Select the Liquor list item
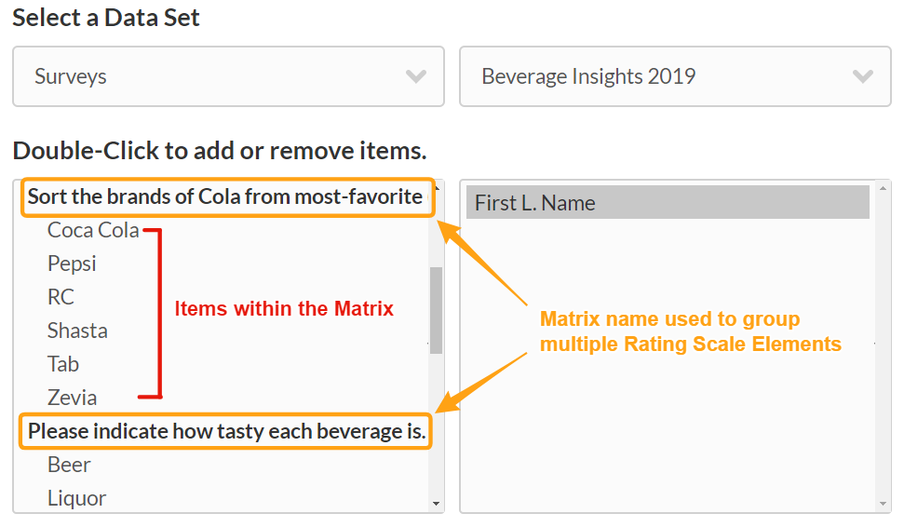The width and height of the screenshot is (904, 527). tap(76, 498)
